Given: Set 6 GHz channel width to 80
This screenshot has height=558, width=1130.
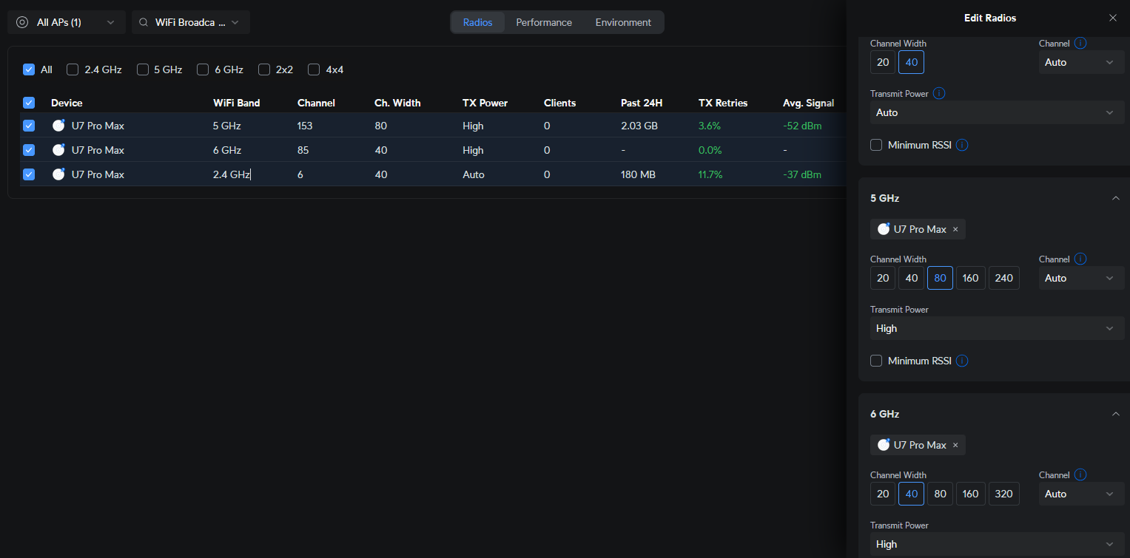Looking at the screenshot, I should point(940,494).
